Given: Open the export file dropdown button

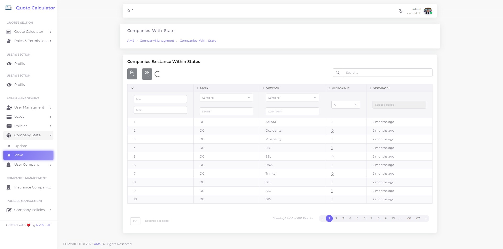Looking at the screenshot, I should 132,74.
